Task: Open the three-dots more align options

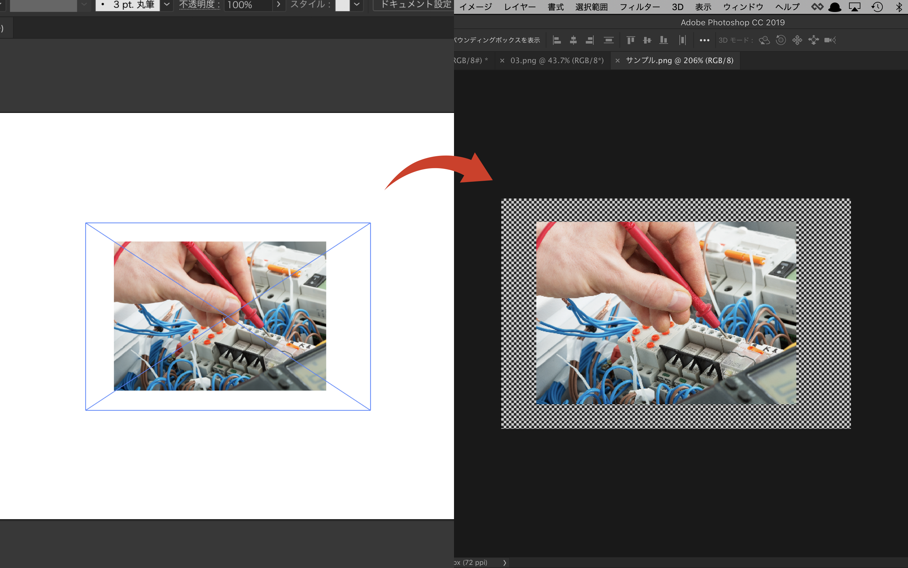Action: (704, 40)
